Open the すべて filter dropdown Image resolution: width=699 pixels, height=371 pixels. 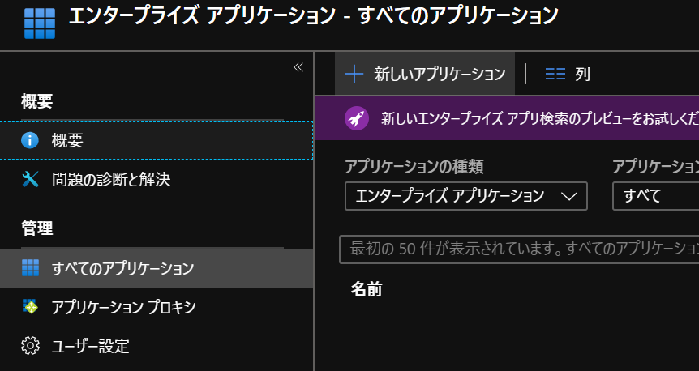(x=655, y=196)
